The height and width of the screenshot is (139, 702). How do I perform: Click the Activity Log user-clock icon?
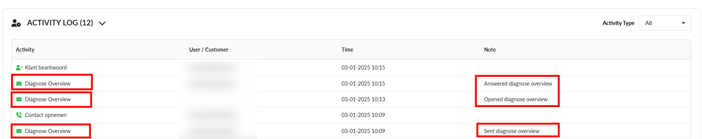16,23
